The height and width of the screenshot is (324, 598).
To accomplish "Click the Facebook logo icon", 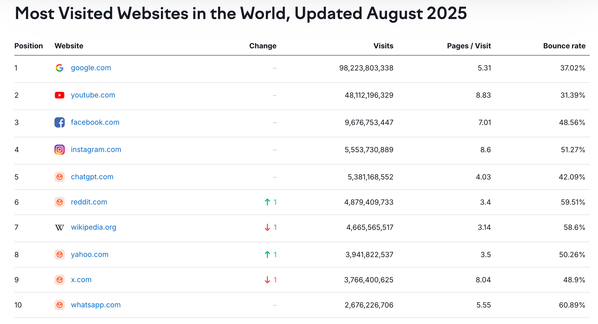I will [x=59, y=122].
